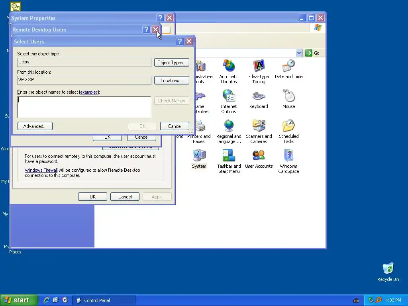Open Advanced search in Select Users
The image size is (408, 306).
point(35,126)
